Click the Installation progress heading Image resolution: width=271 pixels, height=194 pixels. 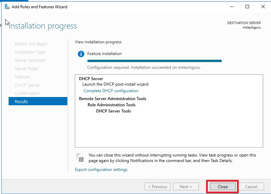click(x=43, y=26)
